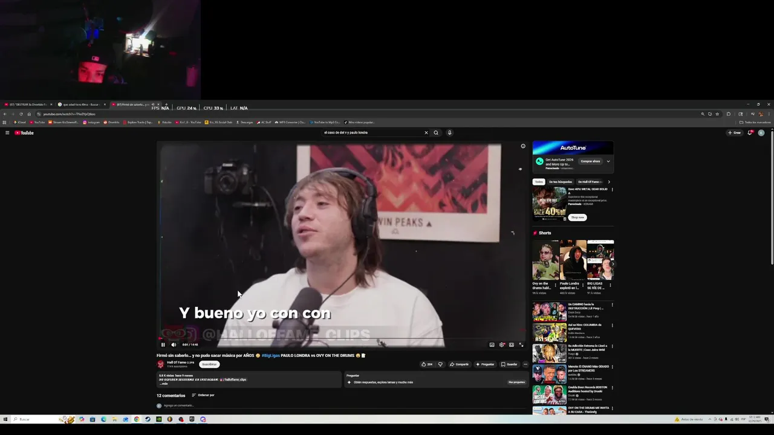Screen dimensions: 774x435
Task: Pause the video with the player pause button
Action: (163, 345)
